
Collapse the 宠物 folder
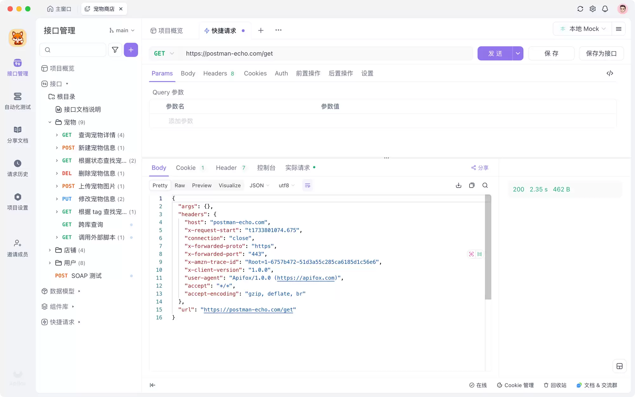coord(50,122)
